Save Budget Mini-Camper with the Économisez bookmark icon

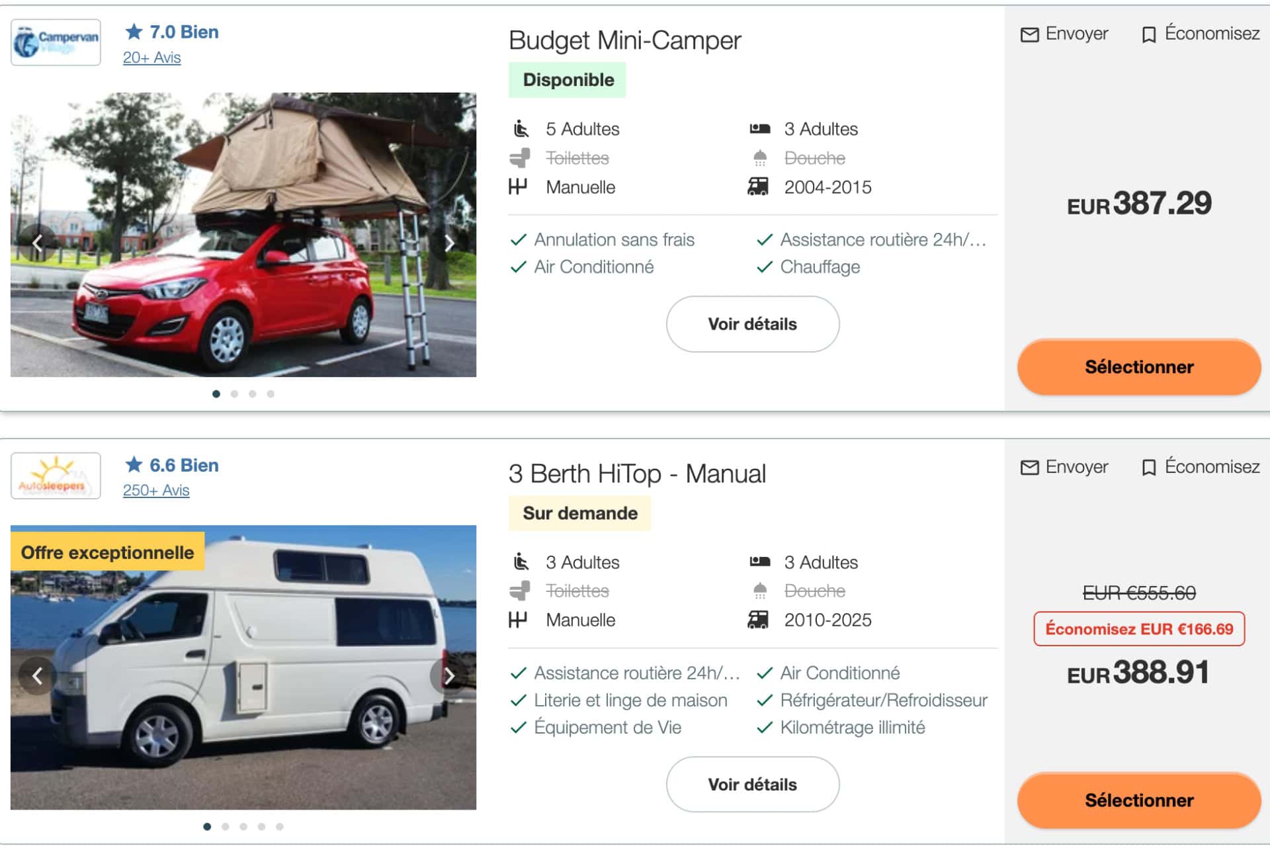1149,33
